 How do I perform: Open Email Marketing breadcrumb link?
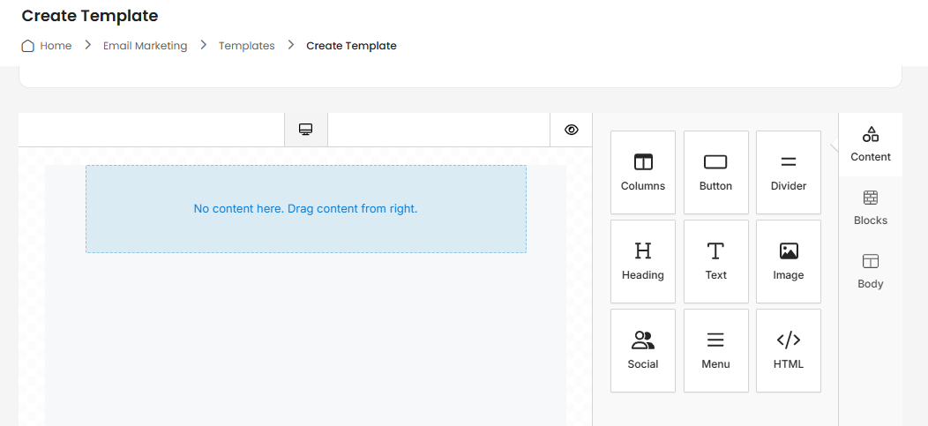pos(145,46)
